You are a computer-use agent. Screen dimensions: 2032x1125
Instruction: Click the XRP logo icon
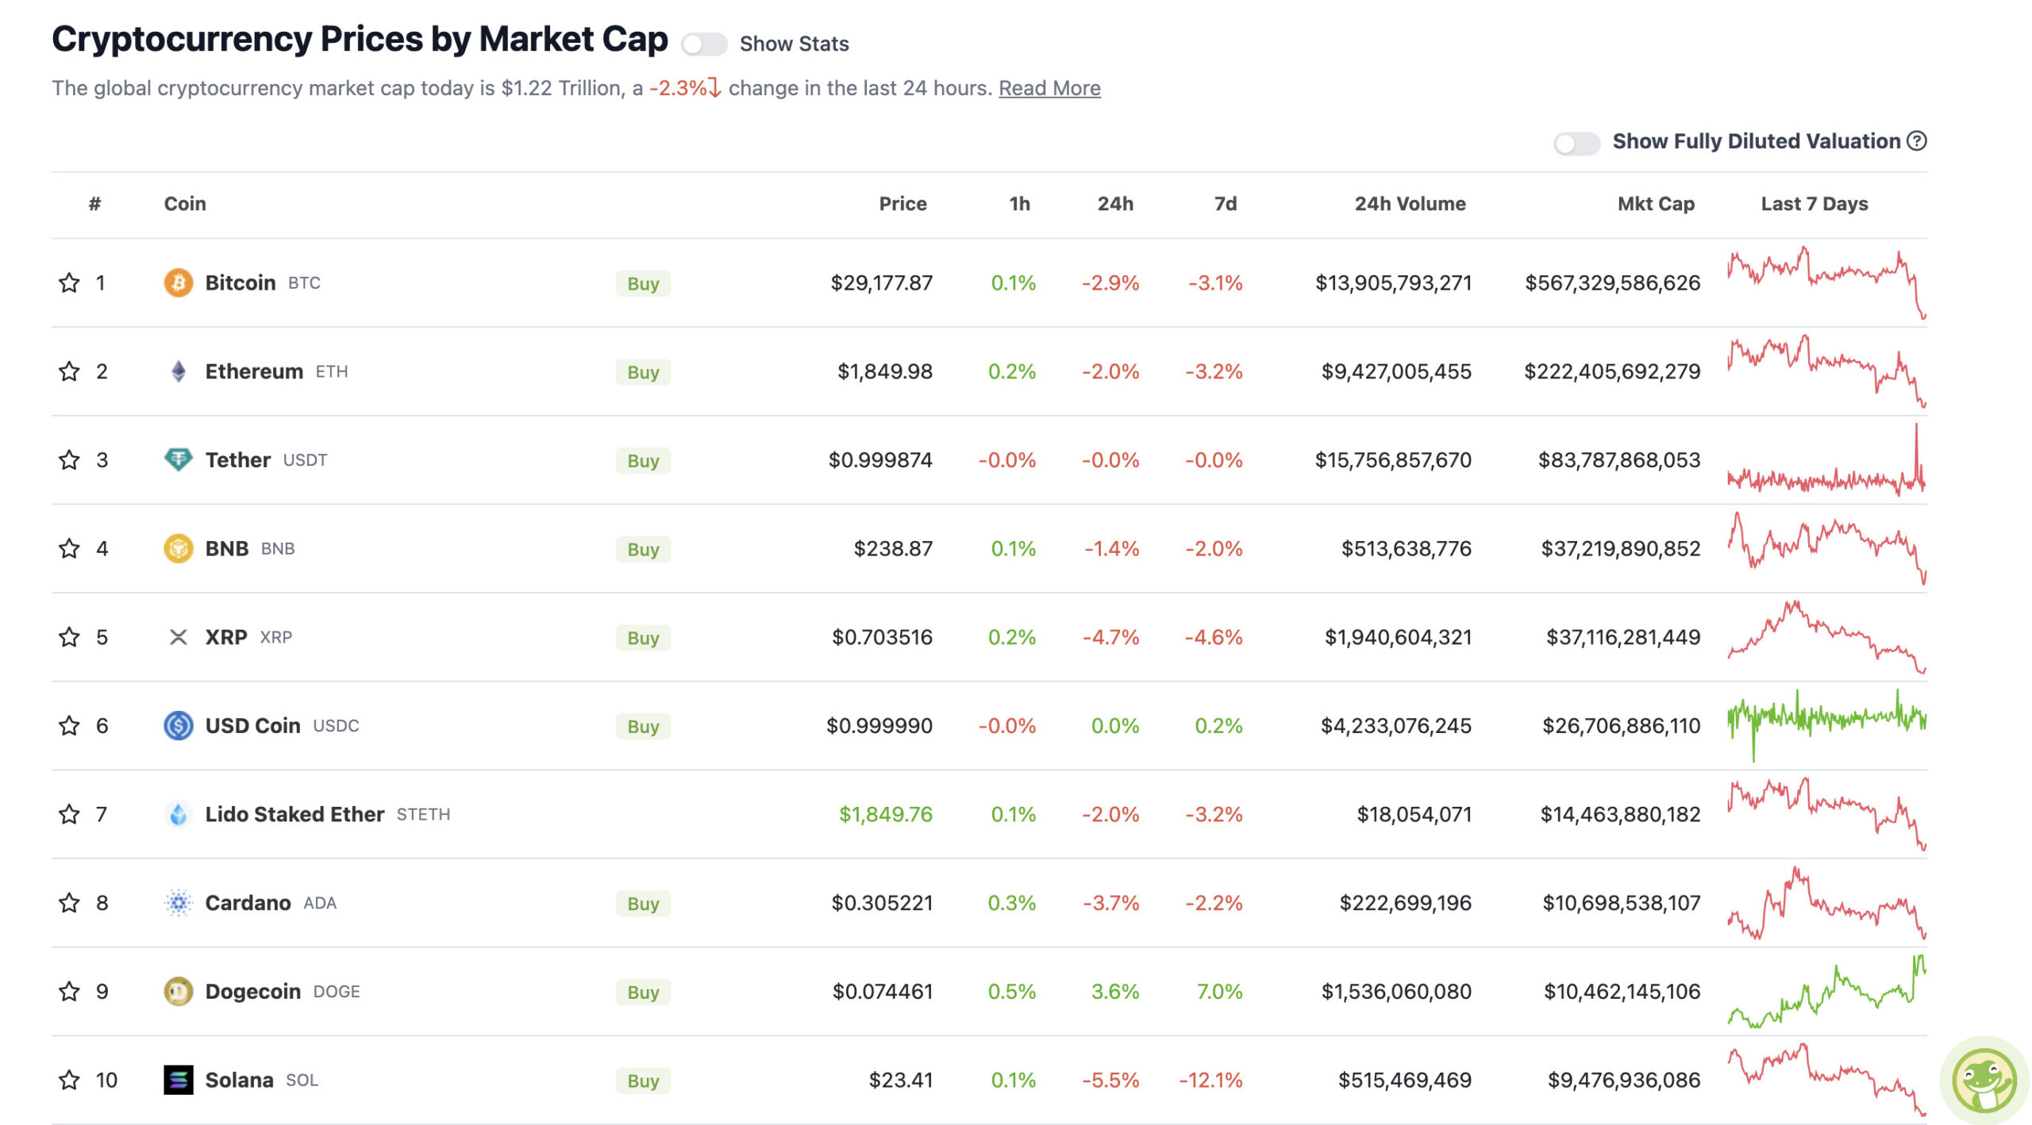tap(179, 637)
